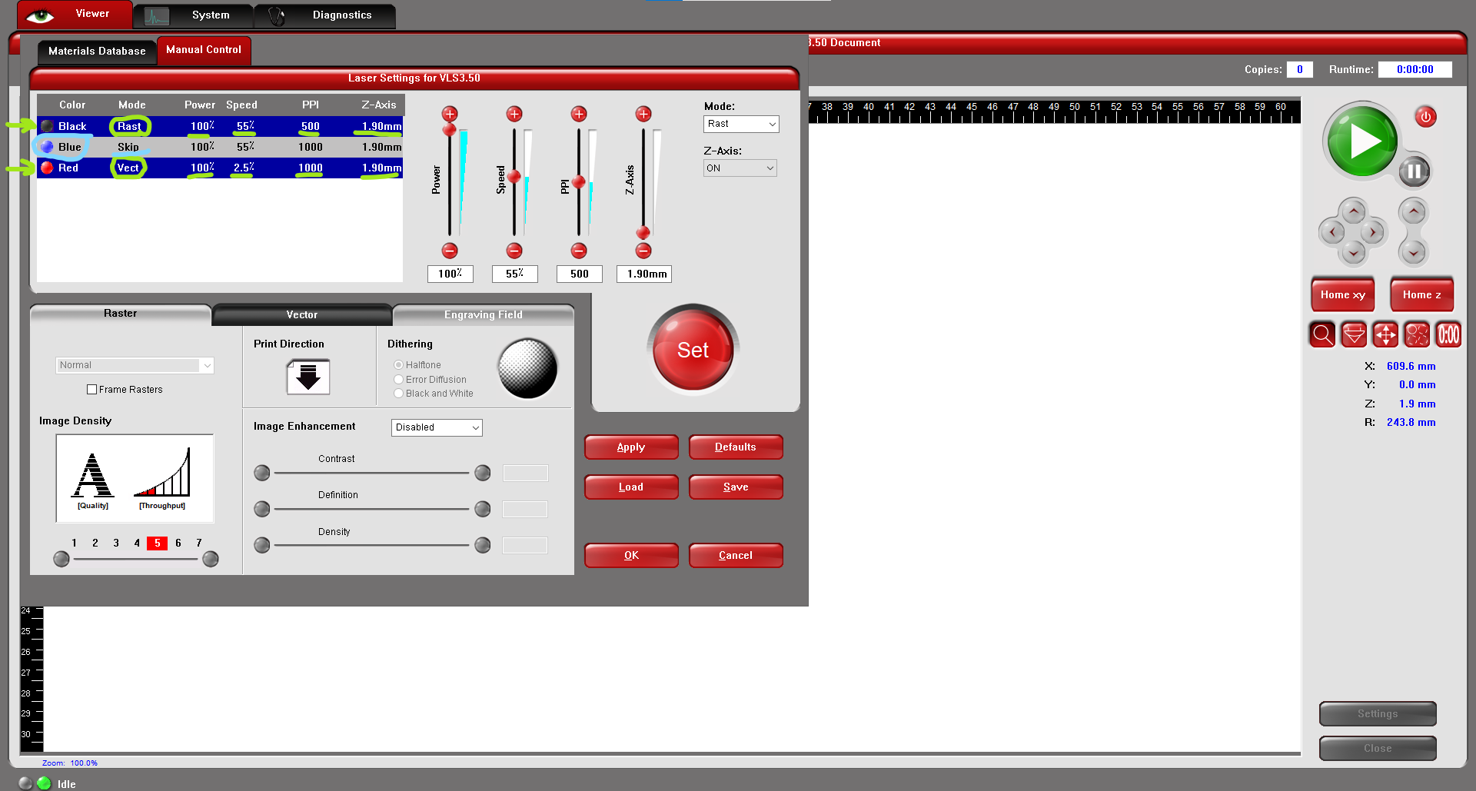Click the Home xy button
1476x791 pixels.
(x=1343, y=295)
